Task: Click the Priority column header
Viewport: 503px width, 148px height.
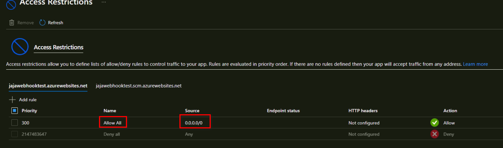Action: 29,111
